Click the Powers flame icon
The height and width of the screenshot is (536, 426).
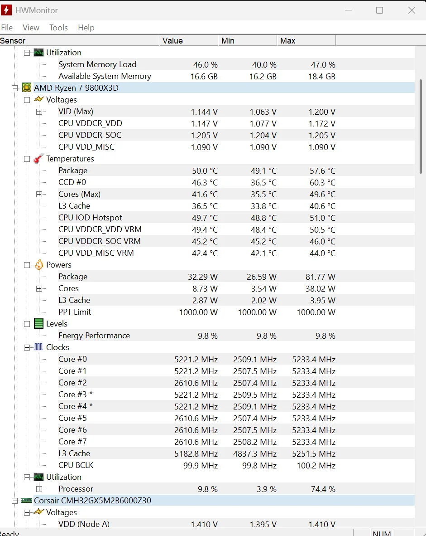pos(38,264)
